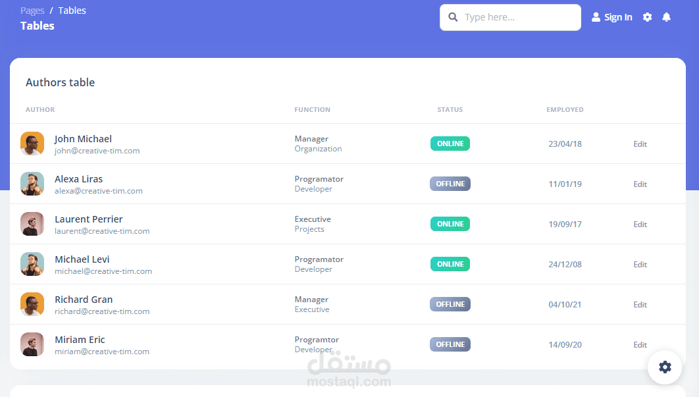Edit Michael Levi's row
The height and width of the screenshot is (397, 699).
(x=640, y=265)
